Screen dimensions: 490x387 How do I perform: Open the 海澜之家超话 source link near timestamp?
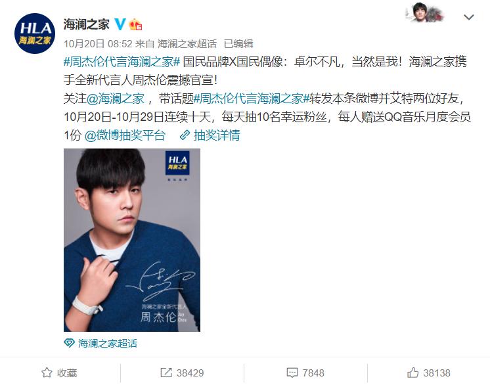[187, 44]
